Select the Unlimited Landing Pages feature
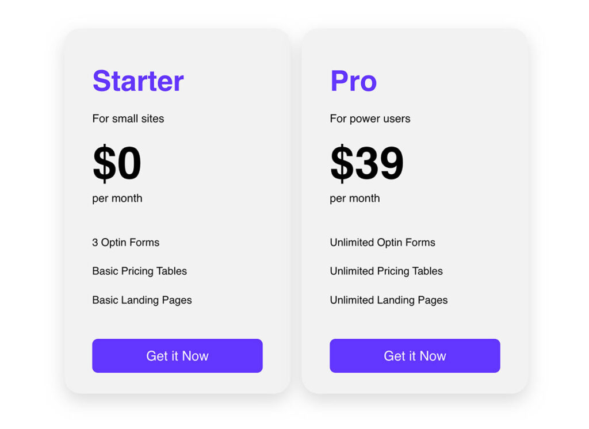Image resolution: width=589 pixels, height=429 pixels. tap(389, 300)
